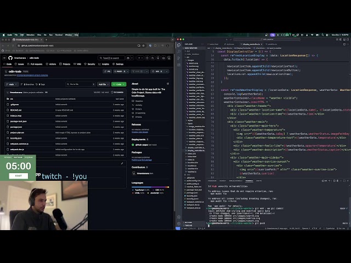Click Start button on timer overlay
This screenshot has width=351, height=263.
click(x=19, y=176)
